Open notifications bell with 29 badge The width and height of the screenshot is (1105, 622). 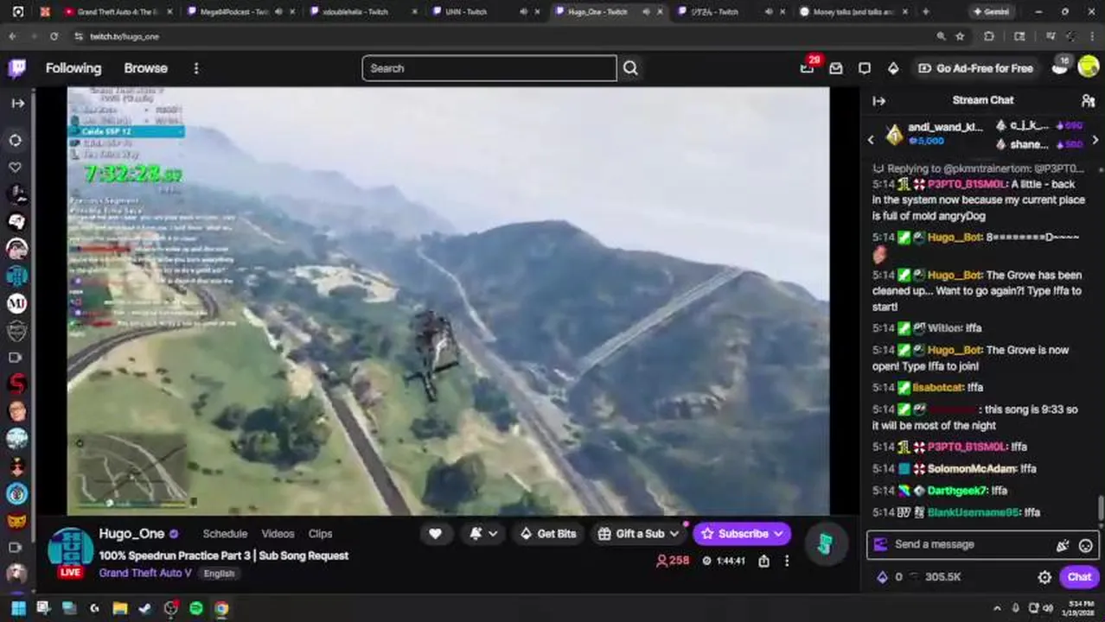tap(808, 67)
